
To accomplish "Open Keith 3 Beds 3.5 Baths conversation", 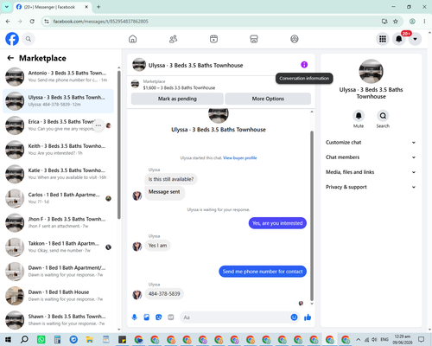I will click(58, 150).
